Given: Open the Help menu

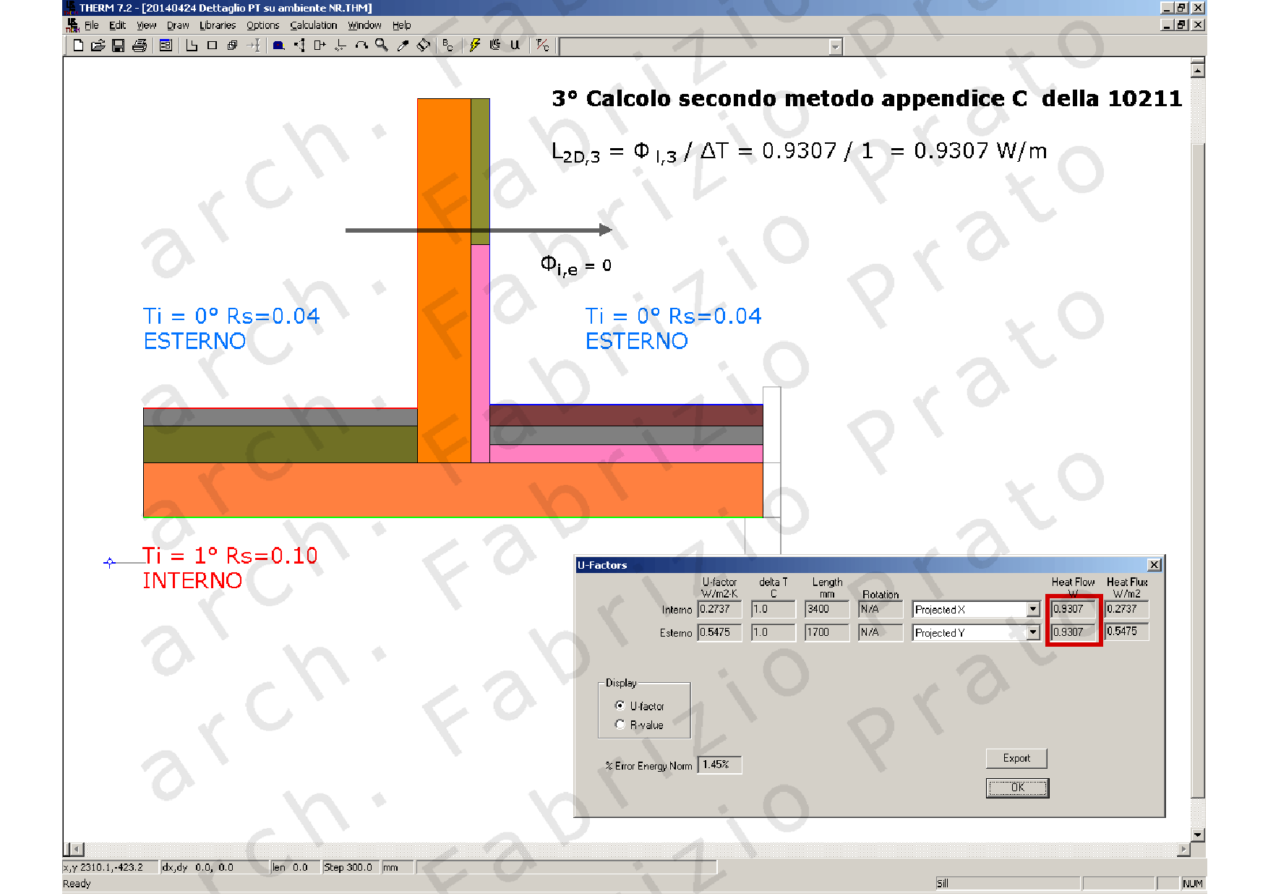Looking at the screenshot, I should click(402, 25).
